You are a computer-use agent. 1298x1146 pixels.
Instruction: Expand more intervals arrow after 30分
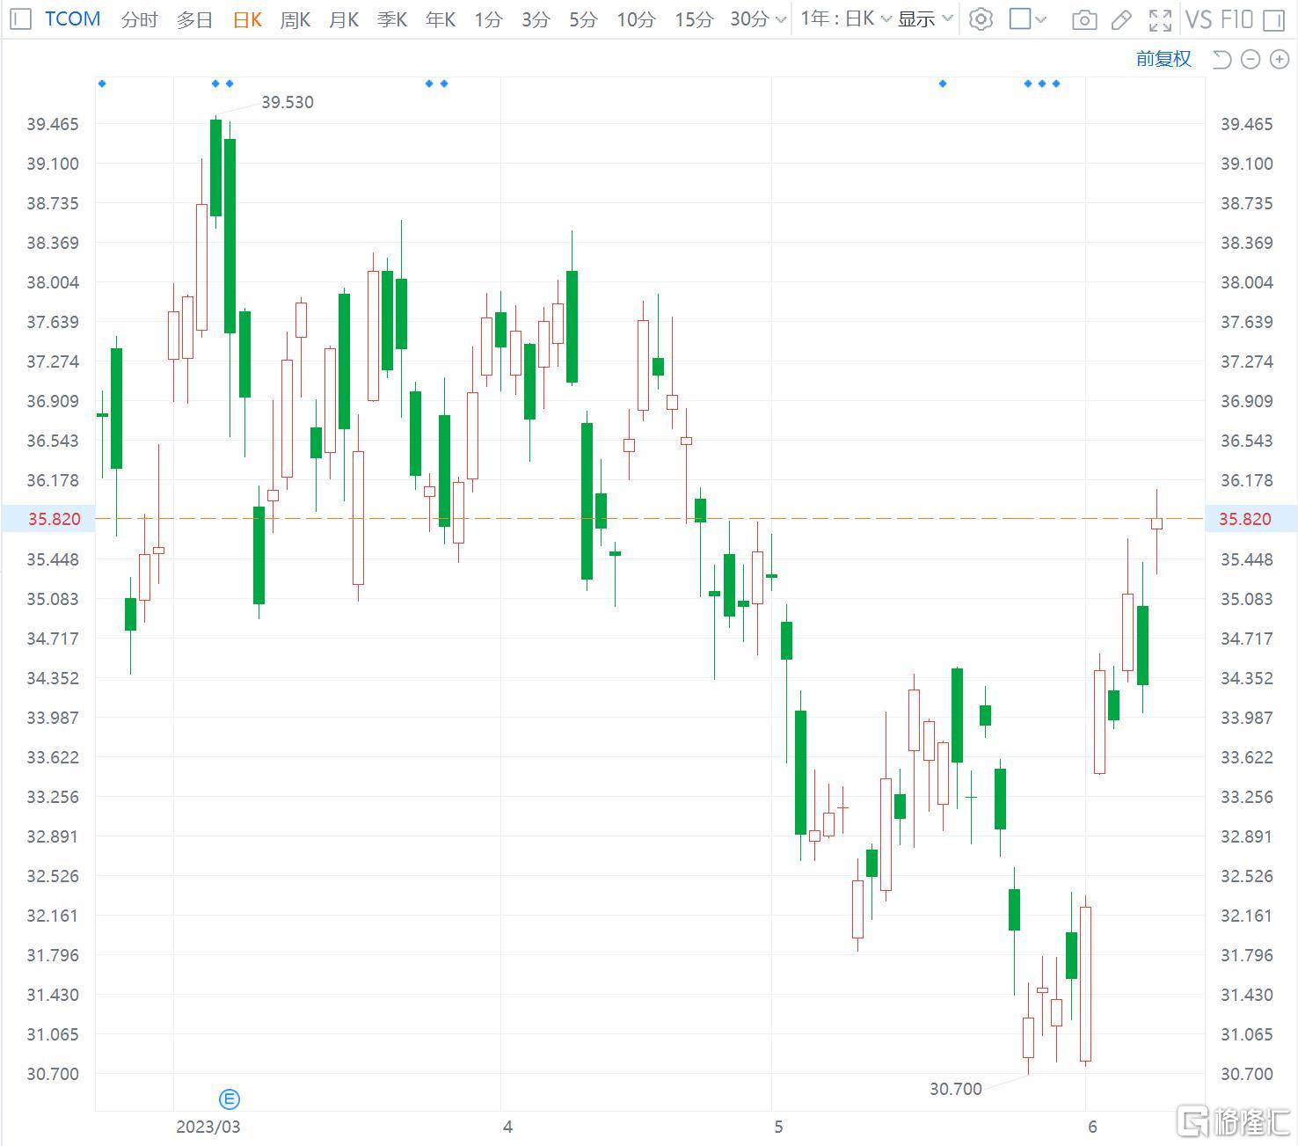781,19
